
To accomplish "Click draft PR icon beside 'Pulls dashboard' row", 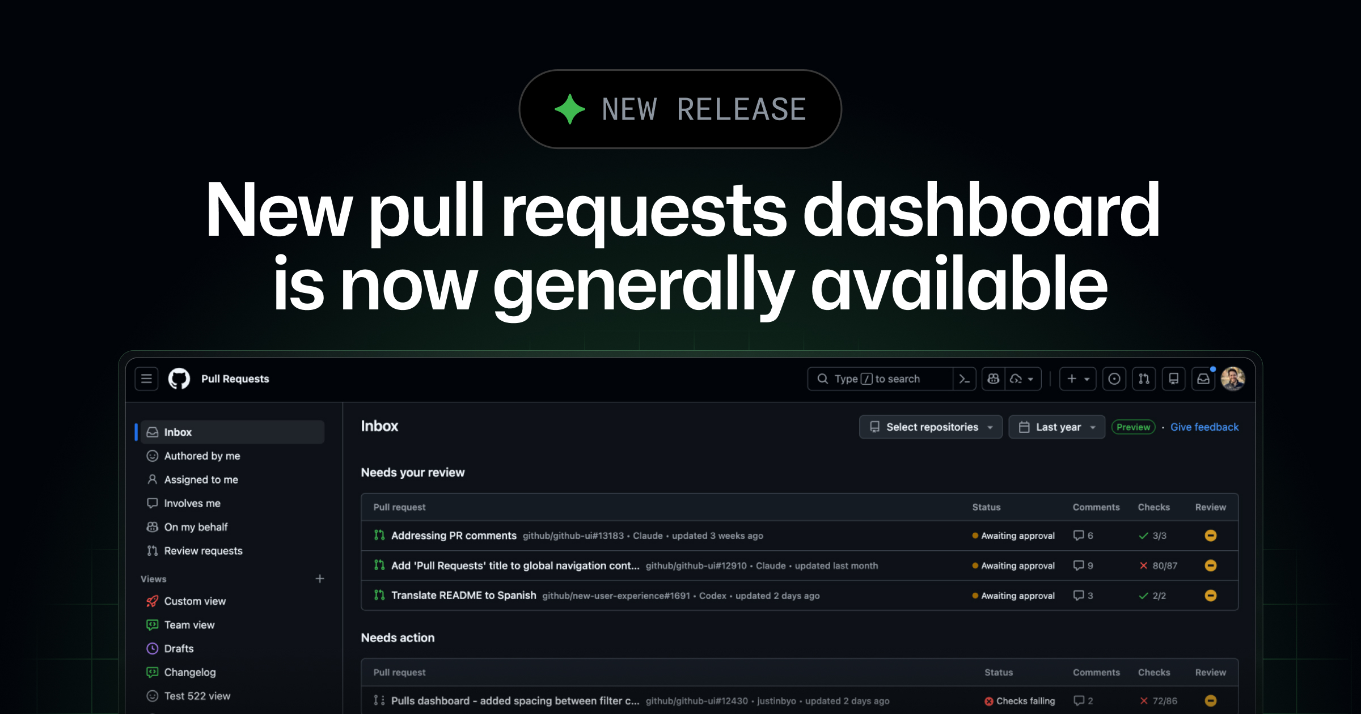I will [x=379, y=700].
